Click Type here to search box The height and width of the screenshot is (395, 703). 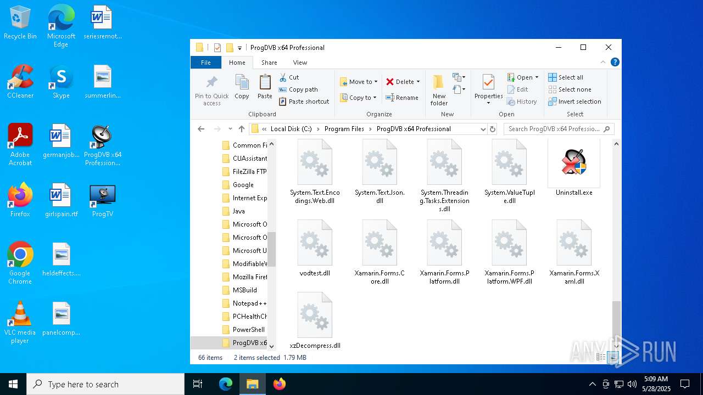pos(105,384)
